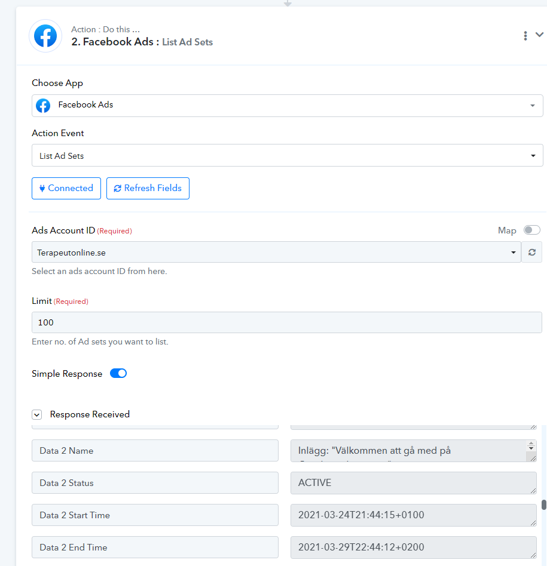Select the 2021-03-29T22:44:12+0200 value
The width and height of the screenshot is (547, 566).
413,547
